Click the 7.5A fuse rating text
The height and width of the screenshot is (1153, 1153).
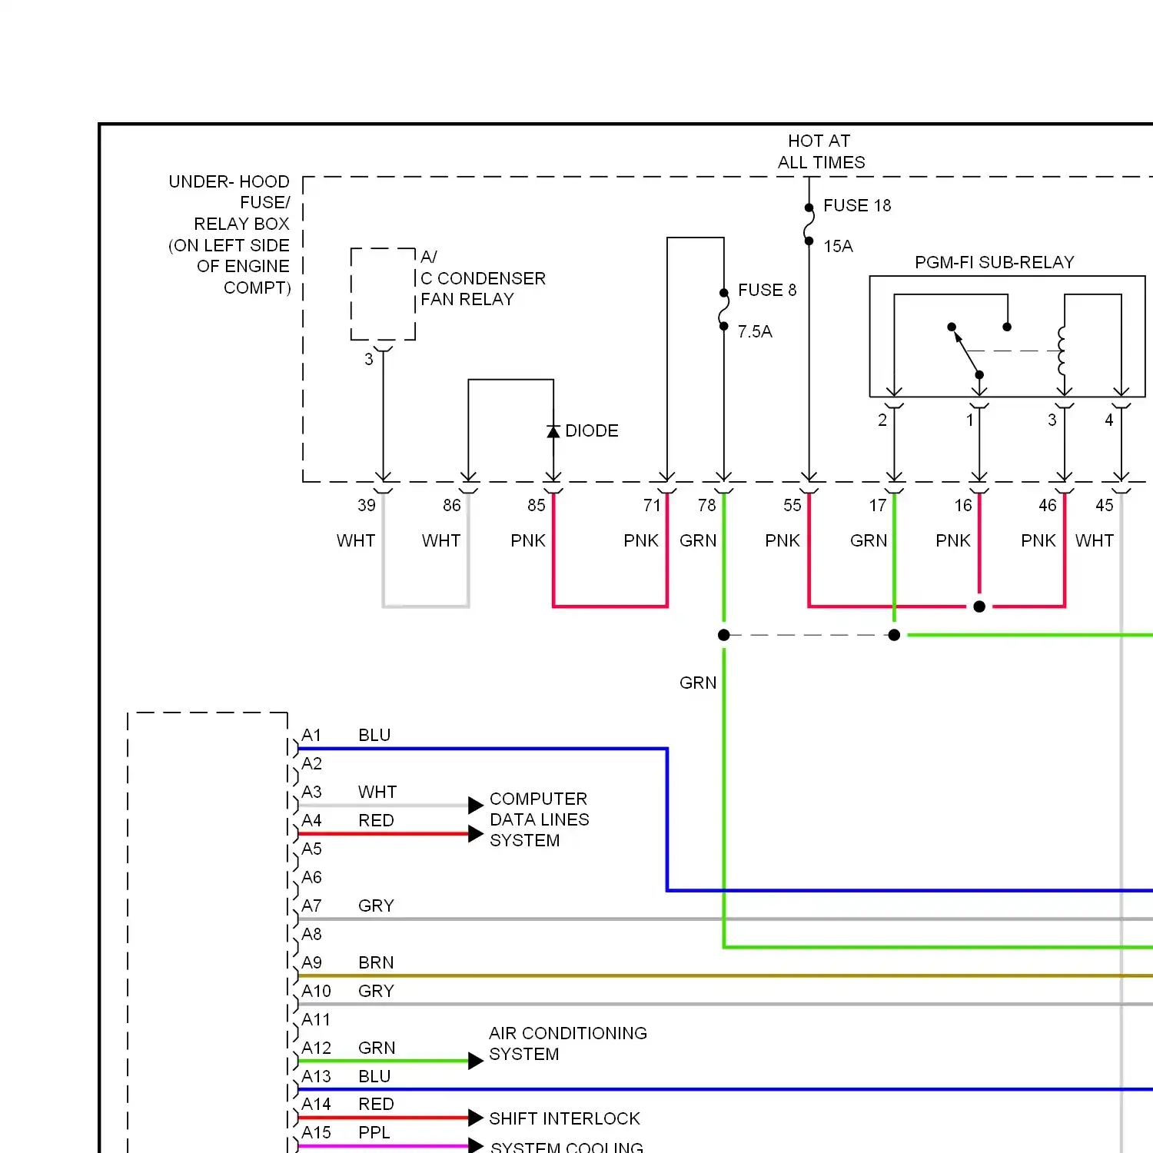click(x=755, y=331)
